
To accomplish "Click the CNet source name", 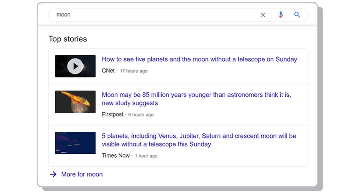I will click(x=108, y=71).
